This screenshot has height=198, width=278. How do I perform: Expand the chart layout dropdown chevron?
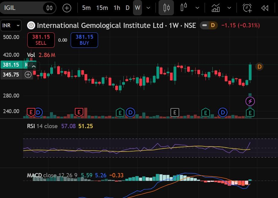click(x=197, y=8)
